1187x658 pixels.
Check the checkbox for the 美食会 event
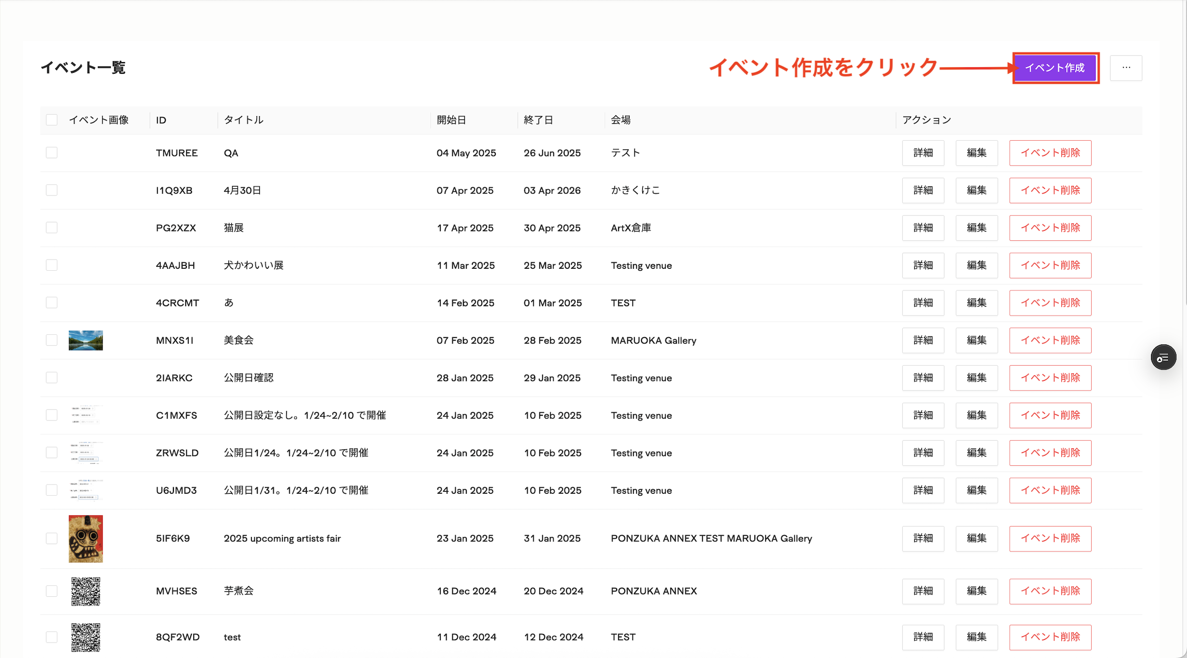[52, 340]
